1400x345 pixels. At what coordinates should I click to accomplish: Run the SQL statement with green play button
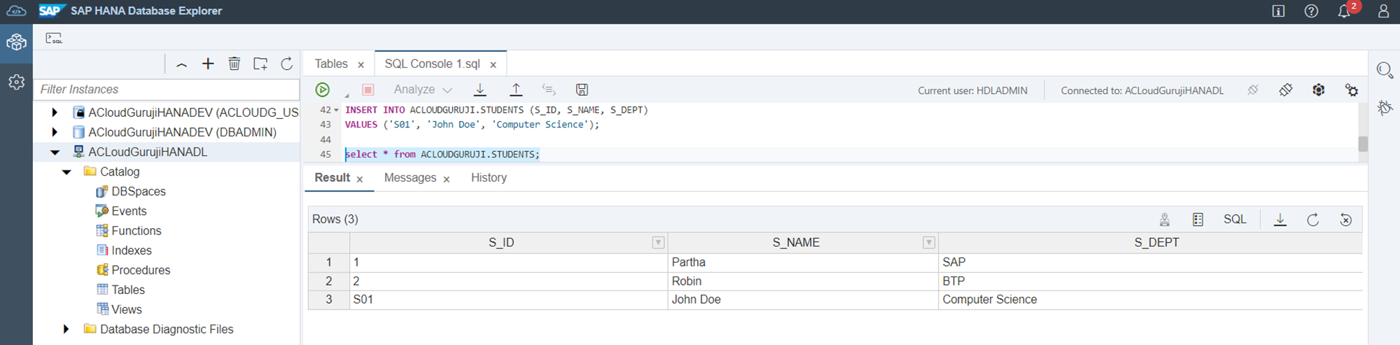pyautogui.click(x=322, y=90)
